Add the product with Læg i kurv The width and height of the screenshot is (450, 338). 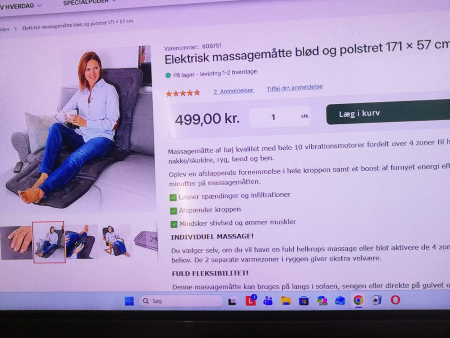pyautogui.click(x=388, y=112)
